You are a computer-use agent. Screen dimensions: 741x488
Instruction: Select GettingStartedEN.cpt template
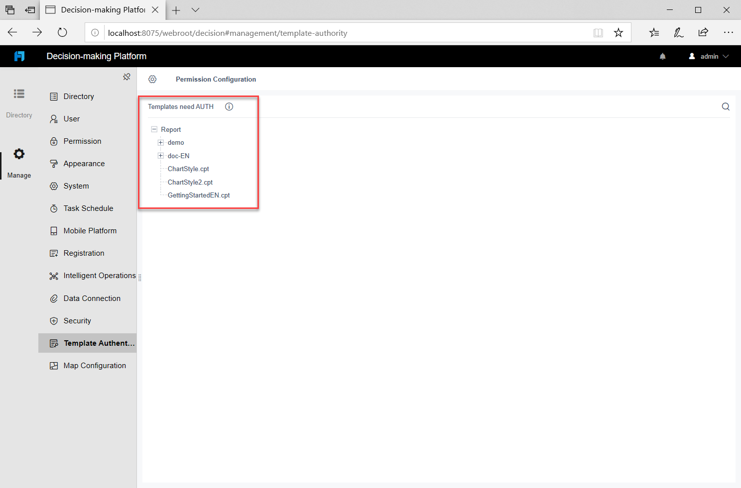[199, 195]
